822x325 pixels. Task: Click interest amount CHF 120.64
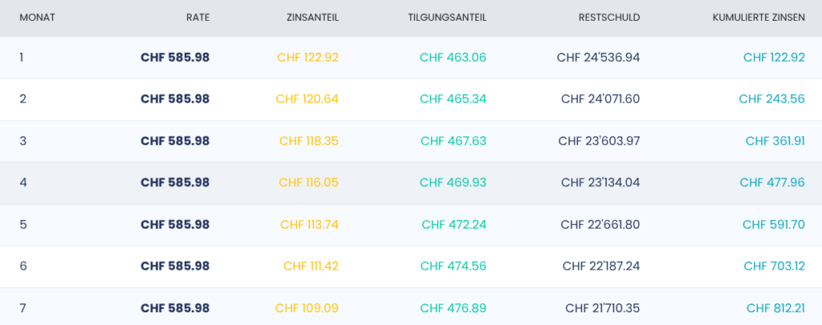(307, 99)
